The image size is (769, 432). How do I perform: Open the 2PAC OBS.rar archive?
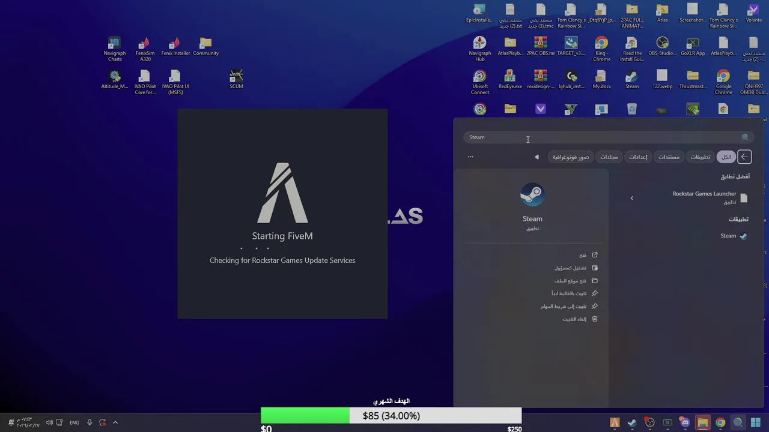541,47
